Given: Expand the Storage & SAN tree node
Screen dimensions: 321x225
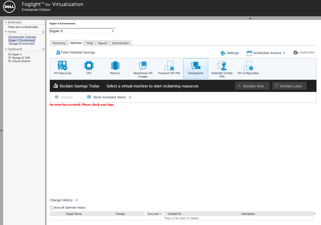Looking at the screenshot, I should point(10,58).
